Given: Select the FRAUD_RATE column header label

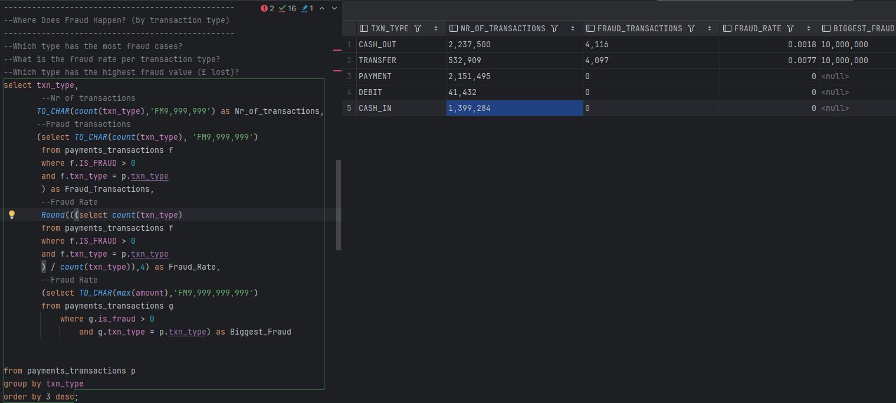Looking at the screenshot, I should pos(749,28).
